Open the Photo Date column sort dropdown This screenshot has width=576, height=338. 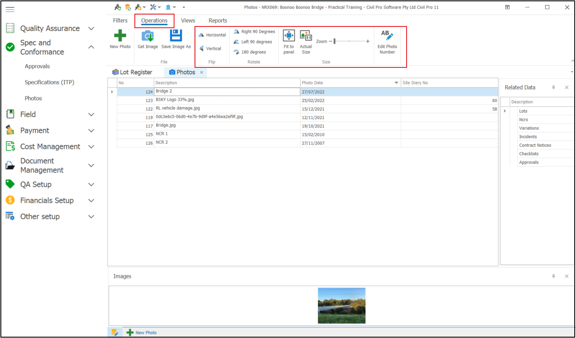(396, 83)
